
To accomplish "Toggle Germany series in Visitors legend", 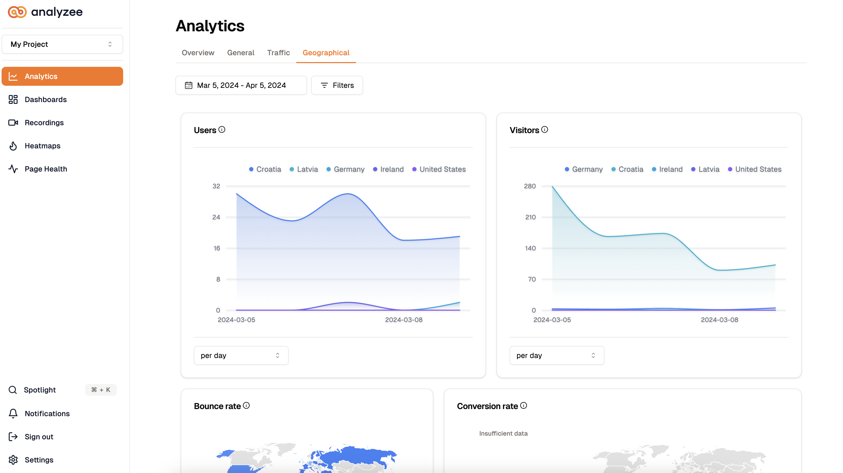I will click(584, 169).
